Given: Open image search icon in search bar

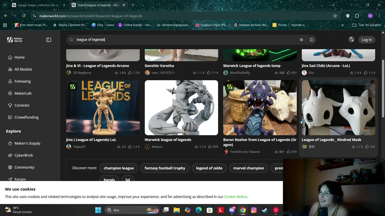Looking at the screenshot, I should [312, 40].
